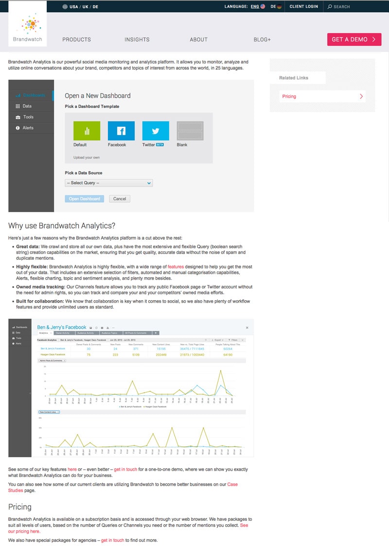Click the Open Dashboard button
Image resolution: width=389 pixels, height=553 pixels.
pyautogui.click(x=85, y=199)
